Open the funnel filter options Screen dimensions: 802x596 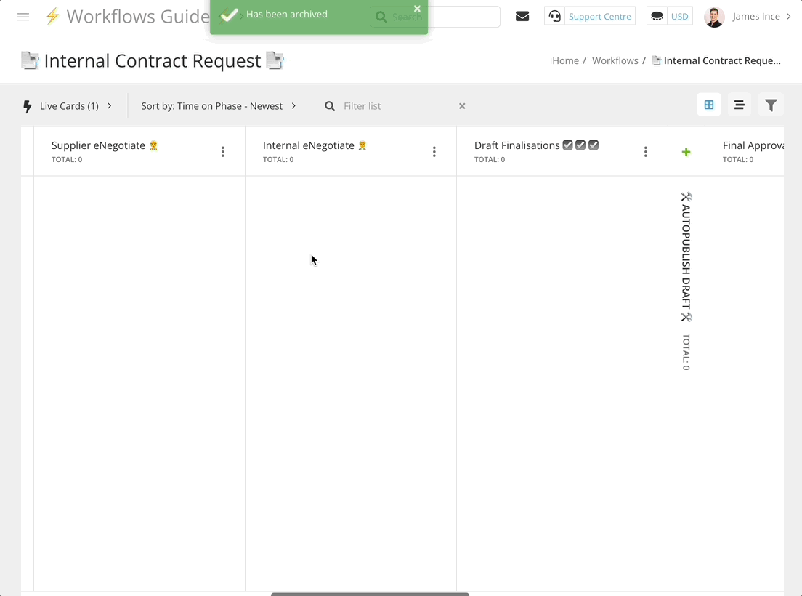tap(771, 105)
